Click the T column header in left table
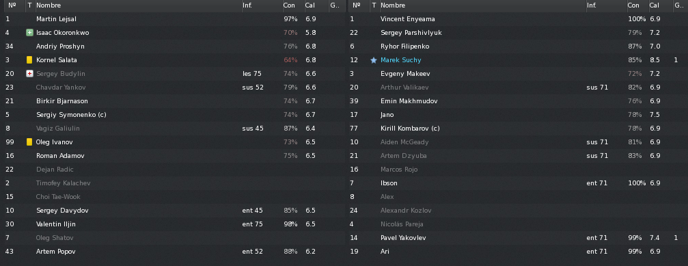This screenshot has height=266, width=688. (29, 5)
